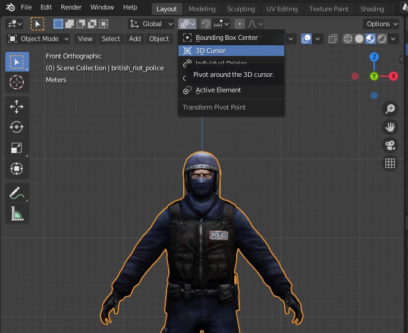The height and width of the screenshot is (333, 408).
Task: Click the Y axis on navigation gizmo
Action: coord(374,76)
